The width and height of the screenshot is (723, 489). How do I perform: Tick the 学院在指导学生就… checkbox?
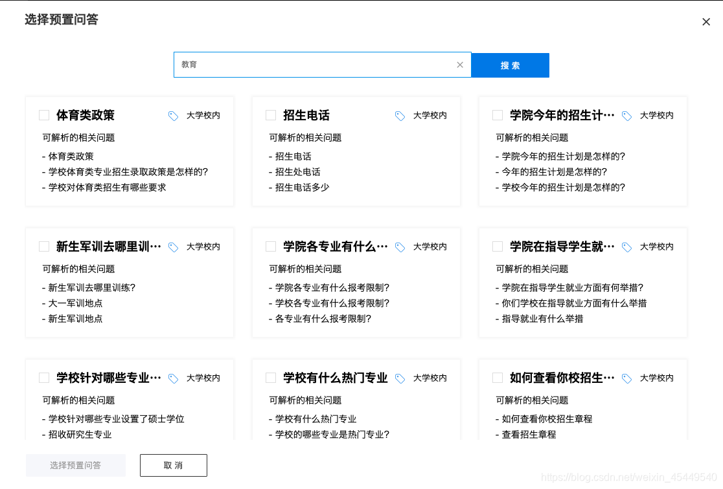pyautogui.click(x=498, y=246)
